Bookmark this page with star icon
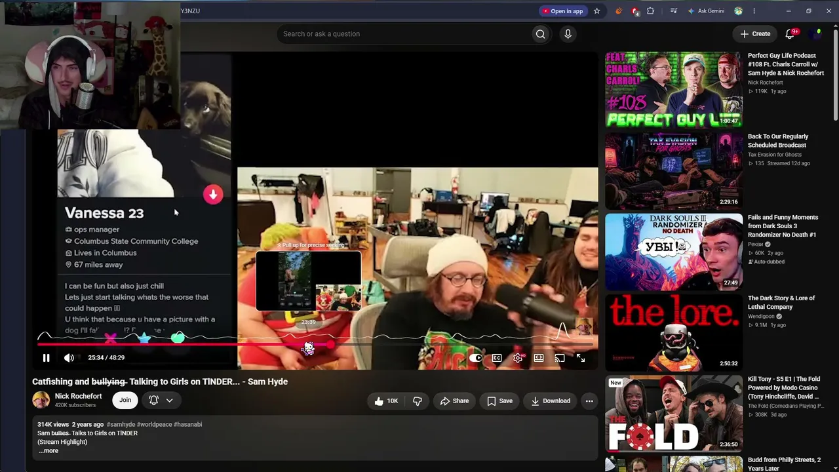This screenshot has width=839, height=472. (x=596, y=11)
